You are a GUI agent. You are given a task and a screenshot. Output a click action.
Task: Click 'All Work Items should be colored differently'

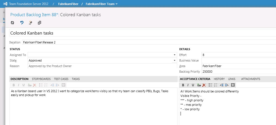[x=210, y=91]
